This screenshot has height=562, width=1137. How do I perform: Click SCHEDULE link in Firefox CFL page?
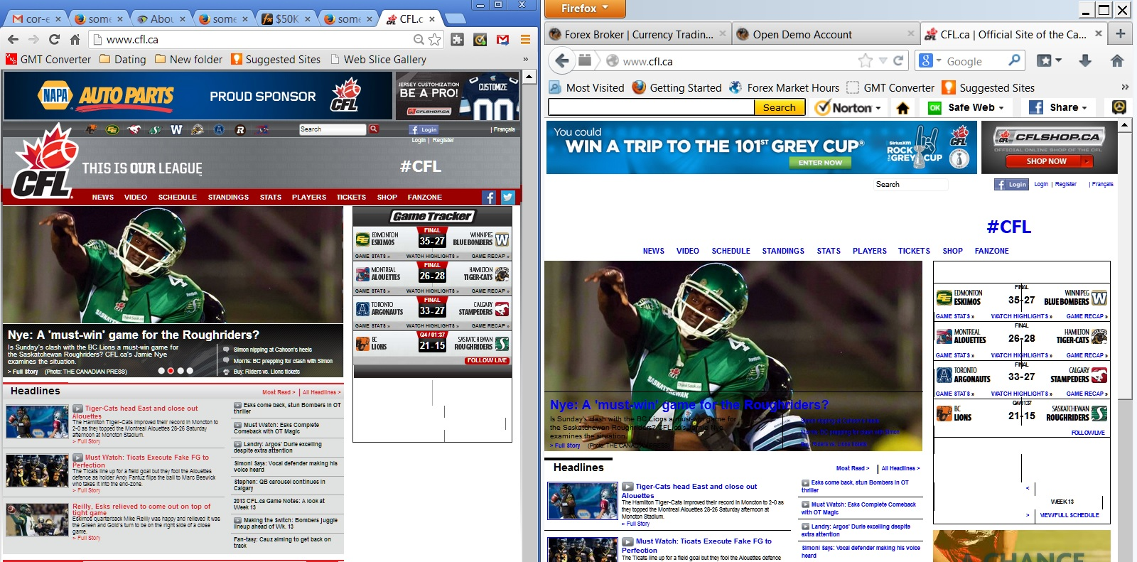pyautogui.click(x=731, y=251)
